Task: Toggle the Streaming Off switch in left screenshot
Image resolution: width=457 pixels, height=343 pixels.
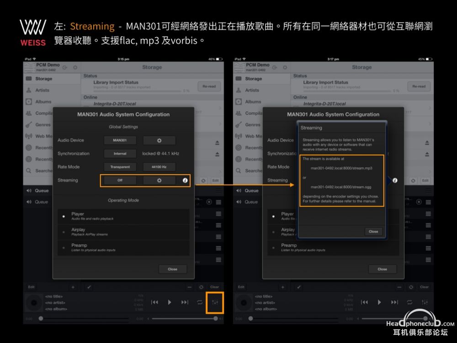Action: [120, 180]
